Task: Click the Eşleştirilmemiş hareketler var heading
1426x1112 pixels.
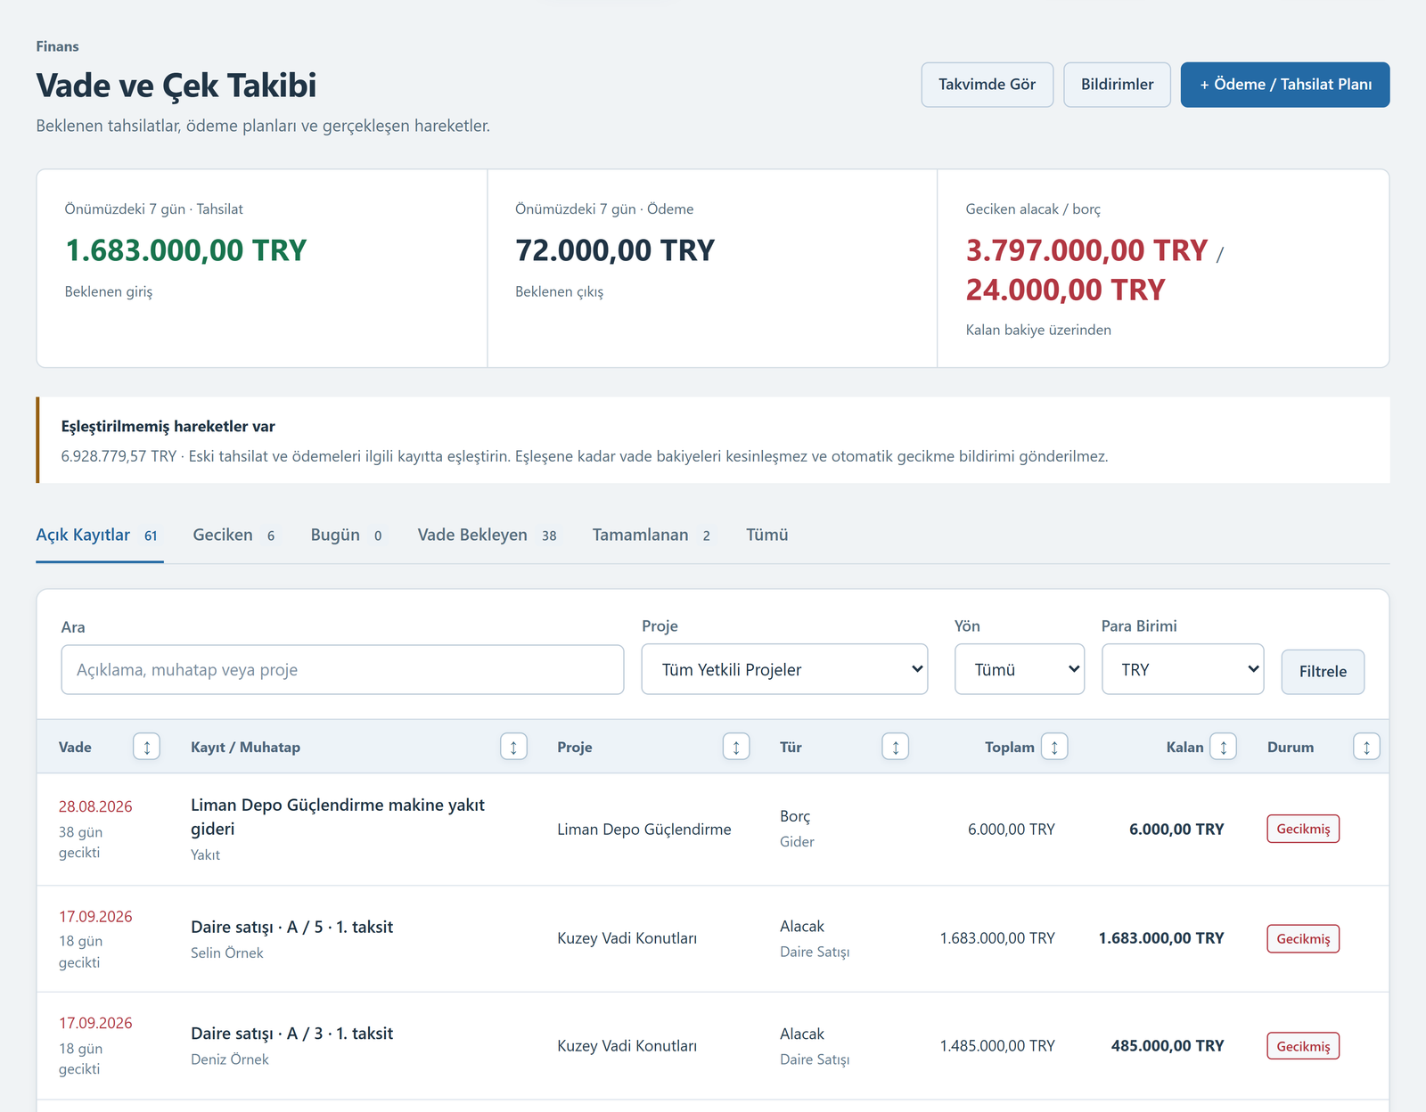Action: (x=168, y=427)
